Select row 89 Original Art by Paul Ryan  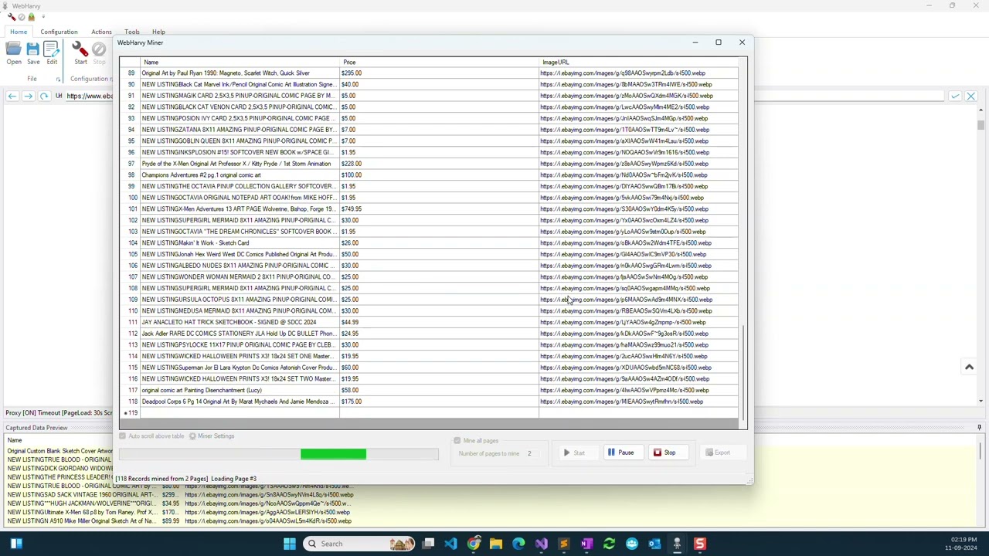point(429,73)
